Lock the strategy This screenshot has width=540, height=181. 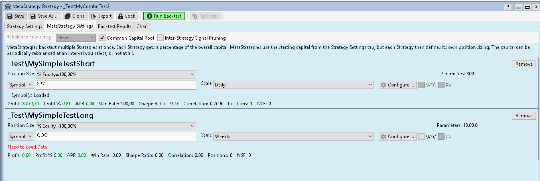pyautogui.click(x=126, y=16)
